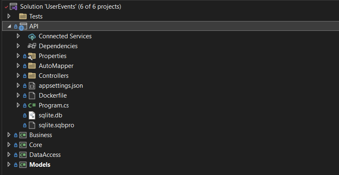Click the Dependencies node icon
Viewport: 339px width, 175px height.
pyautogui.click(x=32, y=46)
